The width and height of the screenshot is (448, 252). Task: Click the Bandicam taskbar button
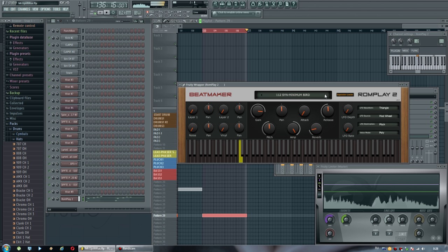pos(134,248)
